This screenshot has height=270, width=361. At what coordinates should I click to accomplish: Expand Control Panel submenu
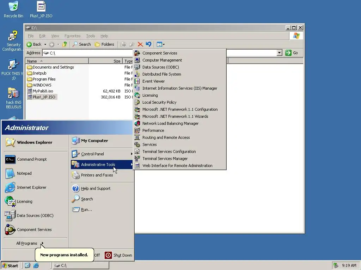pyautogui.click(x=102, y=154)
